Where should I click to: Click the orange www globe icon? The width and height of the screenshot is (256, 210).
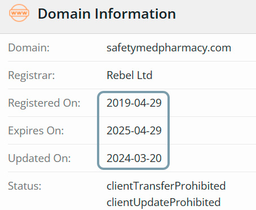[19, 13]
